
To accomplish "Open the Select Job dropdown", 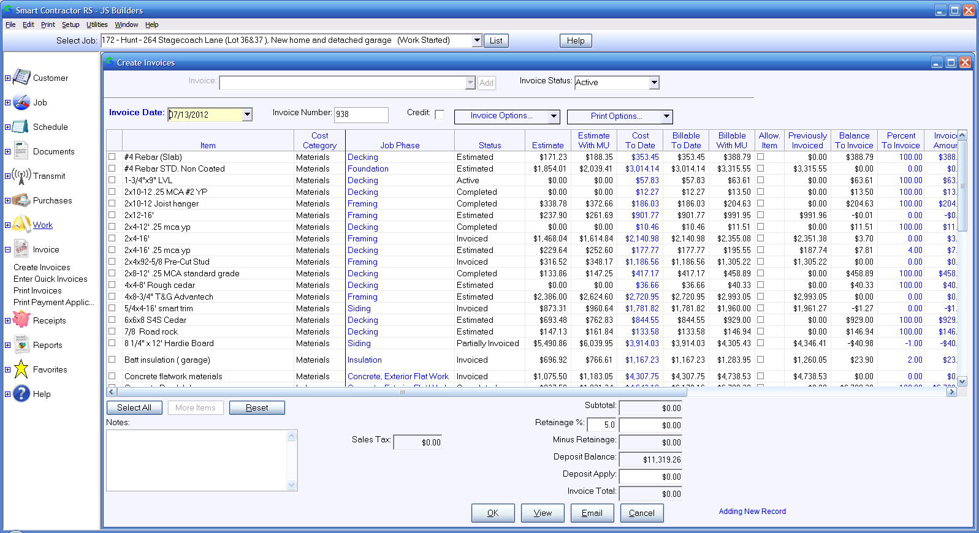I will tap(477, 40).
